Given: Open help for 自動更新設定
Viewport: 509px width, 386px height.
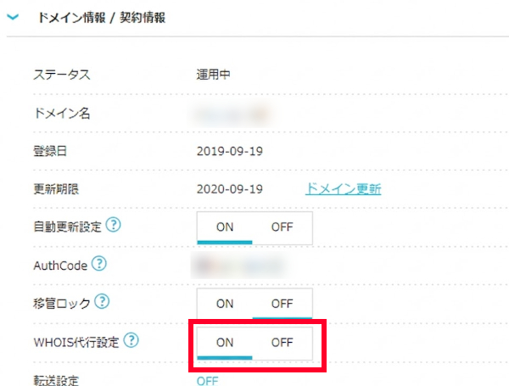Looking at the screenshot, I should (x=112, y=226).
